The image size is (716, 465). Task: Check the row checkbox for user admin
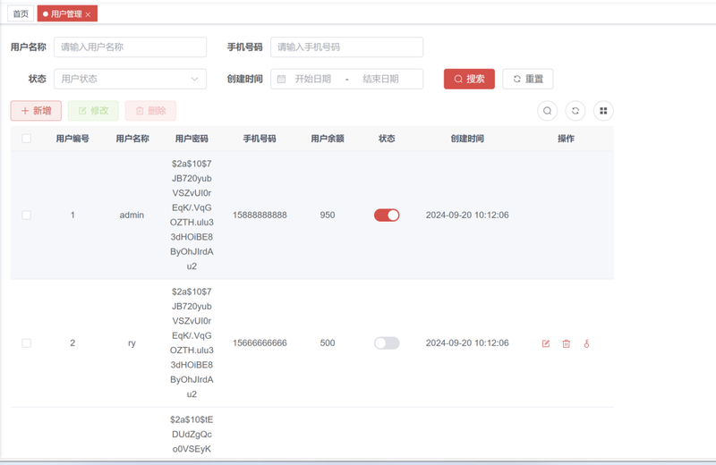[26, 216]
